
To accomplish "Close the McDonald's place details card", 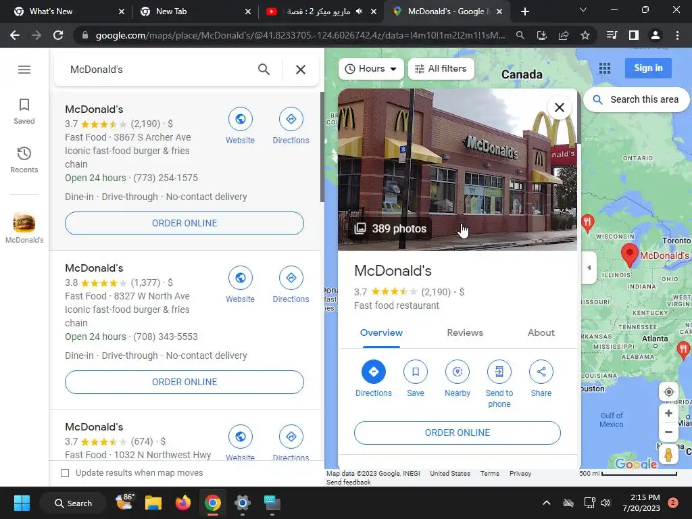I will tap(559, 107).
